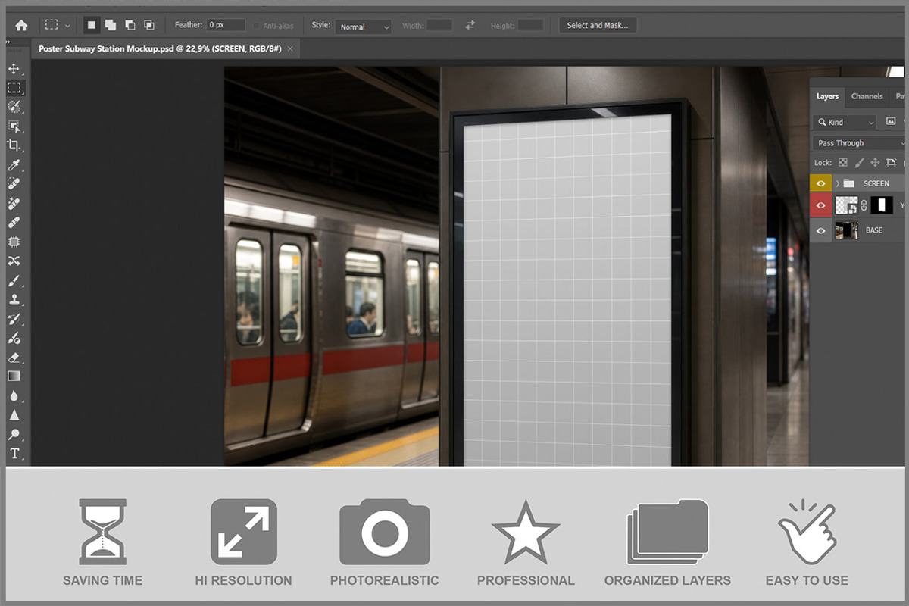
Task: Select the Sharpen triangle tool
Action: pos(14,415)
